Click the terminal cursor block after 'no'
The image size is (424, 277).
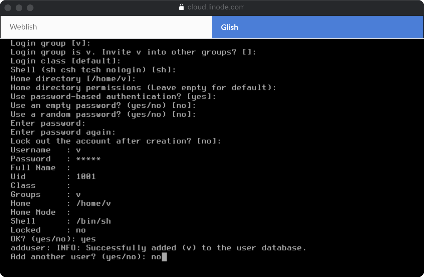coord(164,257)
